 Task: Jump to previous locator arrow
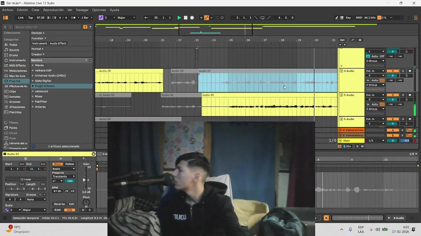pos(340,45)
